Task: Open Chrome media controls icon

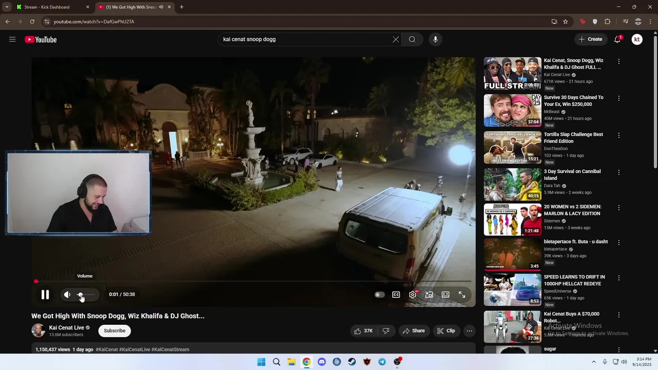Action: point(626,22)
